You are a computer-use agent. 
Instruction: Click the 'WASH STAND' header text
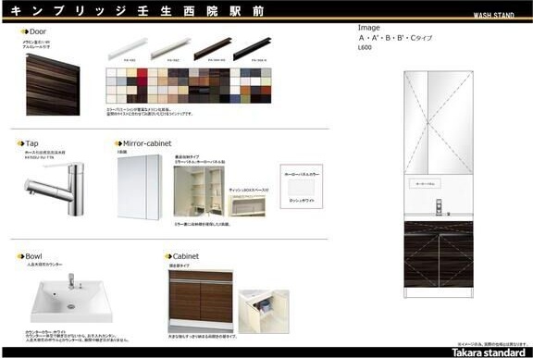coord(493,16)
